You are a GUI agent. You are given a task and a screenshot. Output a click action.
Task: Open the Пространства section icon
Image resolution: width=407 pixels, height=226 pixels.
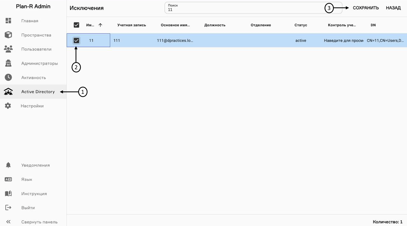tap(8, 35)
